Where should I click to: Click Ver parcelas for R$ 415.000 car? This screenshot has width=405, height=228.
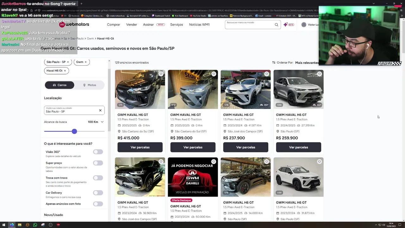[140, 147]
